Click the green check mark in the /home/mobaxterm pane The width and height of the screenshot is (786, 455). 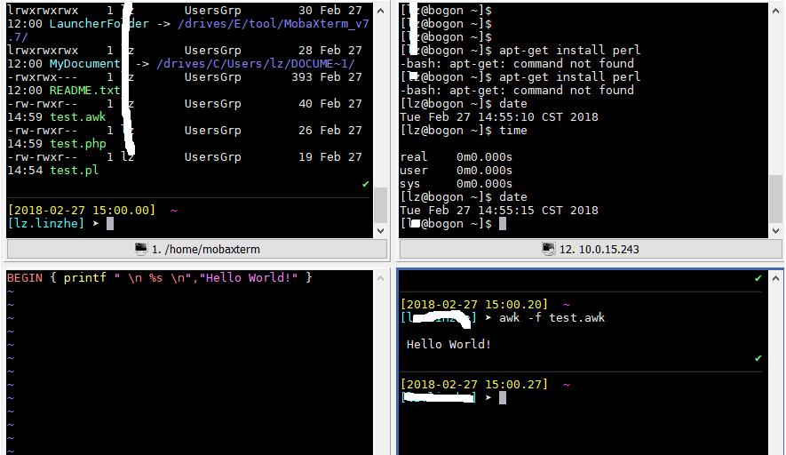[365, 184]
